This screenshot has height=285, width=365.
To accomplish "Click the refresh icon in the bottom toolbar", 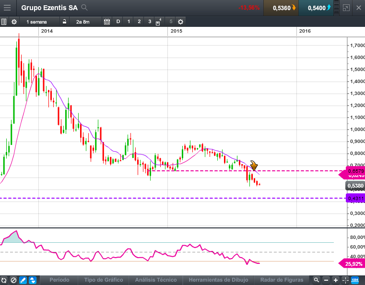I will click(4, 280).
